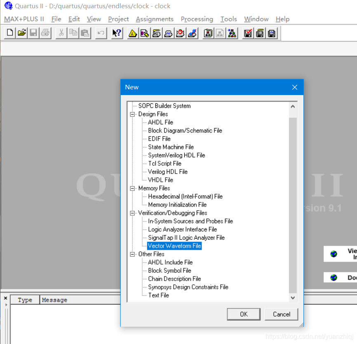Click the greyed hierarchy document icon

220,33
